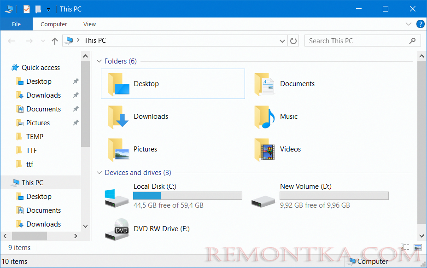Select Documents under This PC
Image resolution: width=427 pixels, height=268 pixels.
[44, 210]
